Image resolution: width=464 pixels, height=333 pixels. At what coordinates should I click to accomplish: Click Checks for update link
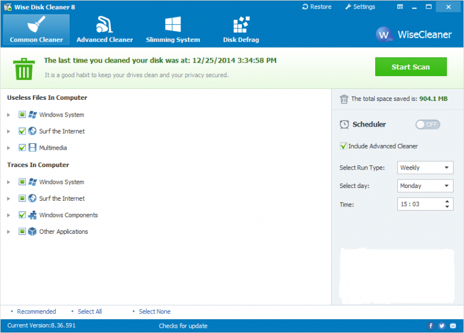(183, 326)
